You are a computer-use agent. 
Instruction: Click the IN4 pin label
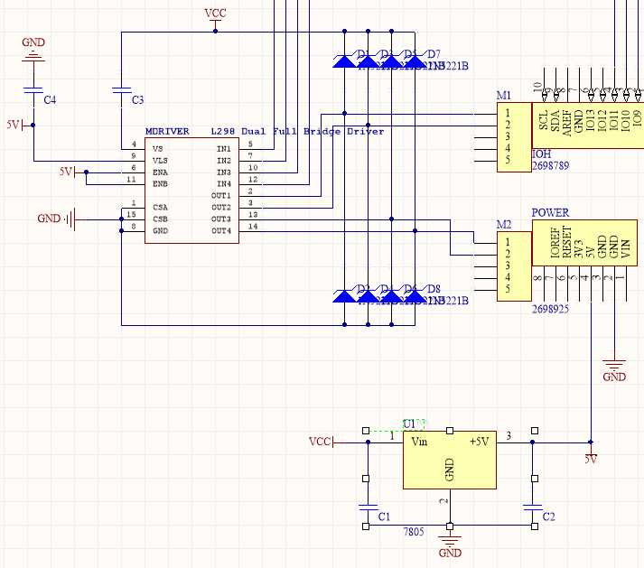[224, 183]
